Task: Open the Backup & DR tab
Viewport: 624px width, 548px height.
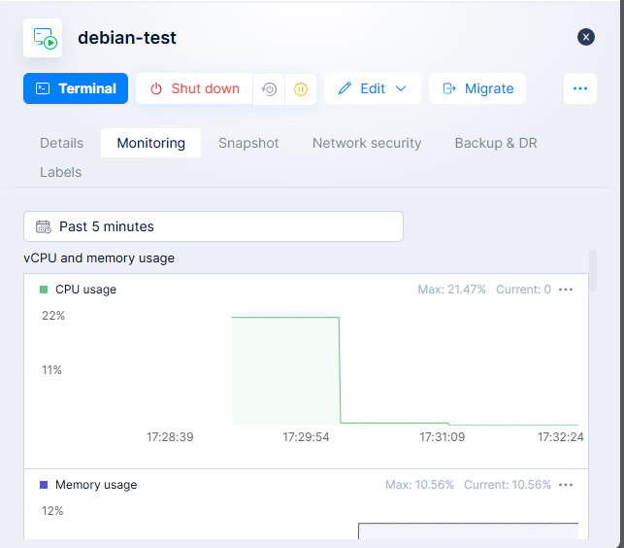Action: tap(495, 143)
